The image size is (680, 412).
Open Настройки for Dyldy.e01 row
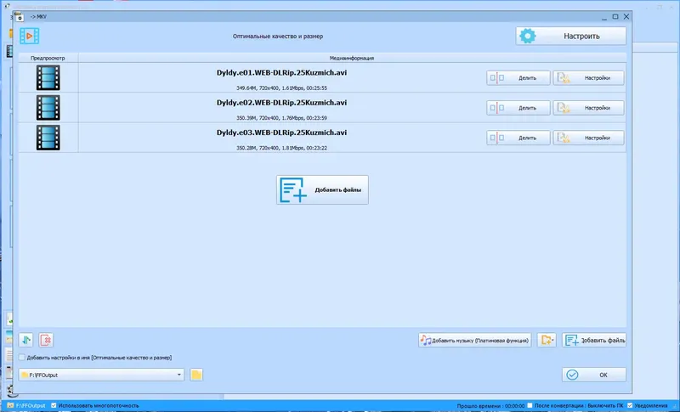click(588, 78)
